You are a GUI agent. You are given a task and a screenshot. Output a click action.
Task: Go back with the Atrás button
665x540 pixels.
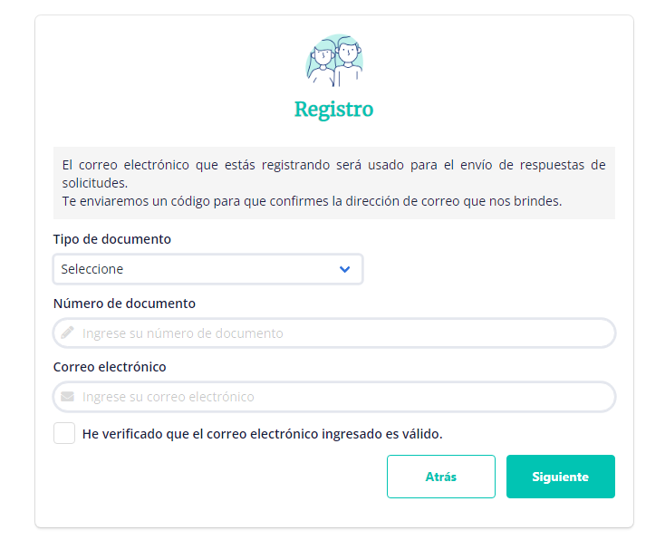click(x=441, y=477)
